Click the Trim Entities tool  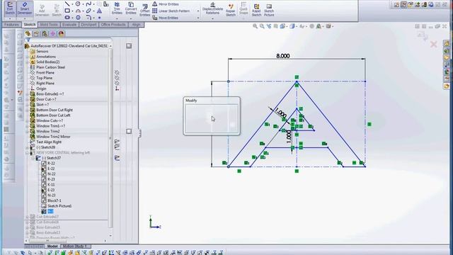117,8
